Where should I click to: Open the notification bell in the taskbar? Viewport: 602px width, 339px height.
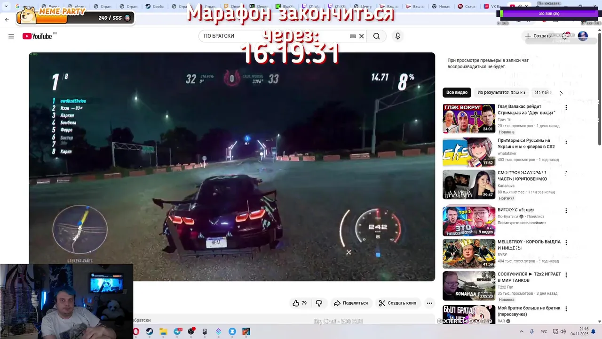point(593,331)
